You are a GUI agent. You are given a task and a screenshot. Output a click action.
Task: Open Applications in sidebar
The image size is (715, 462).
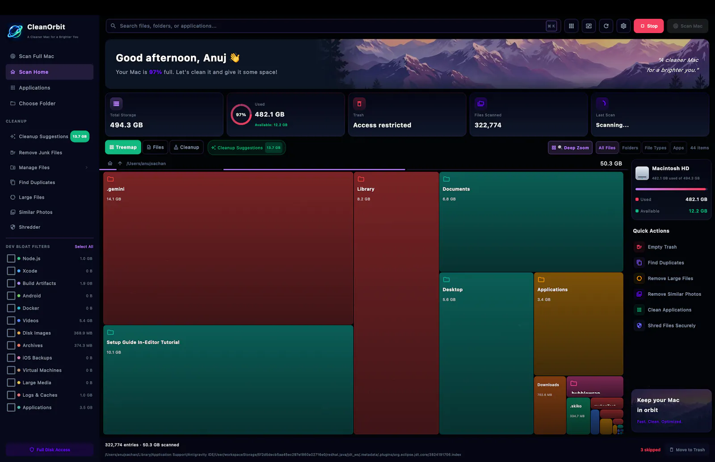[x=50, y=88]
